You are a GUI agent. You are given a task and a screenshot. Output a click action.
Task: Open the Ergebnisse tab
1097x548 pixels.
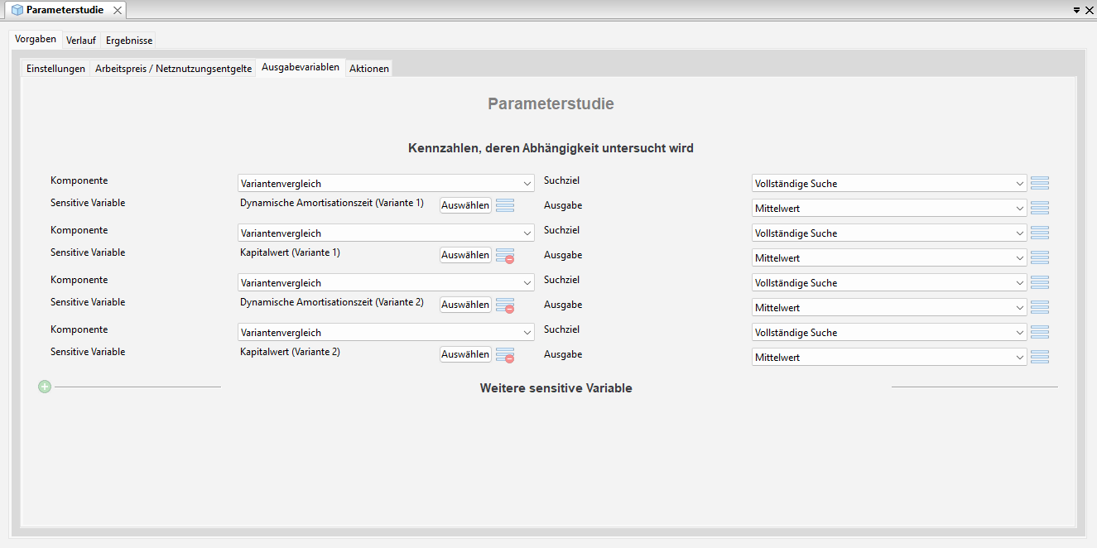coord(129,41)
